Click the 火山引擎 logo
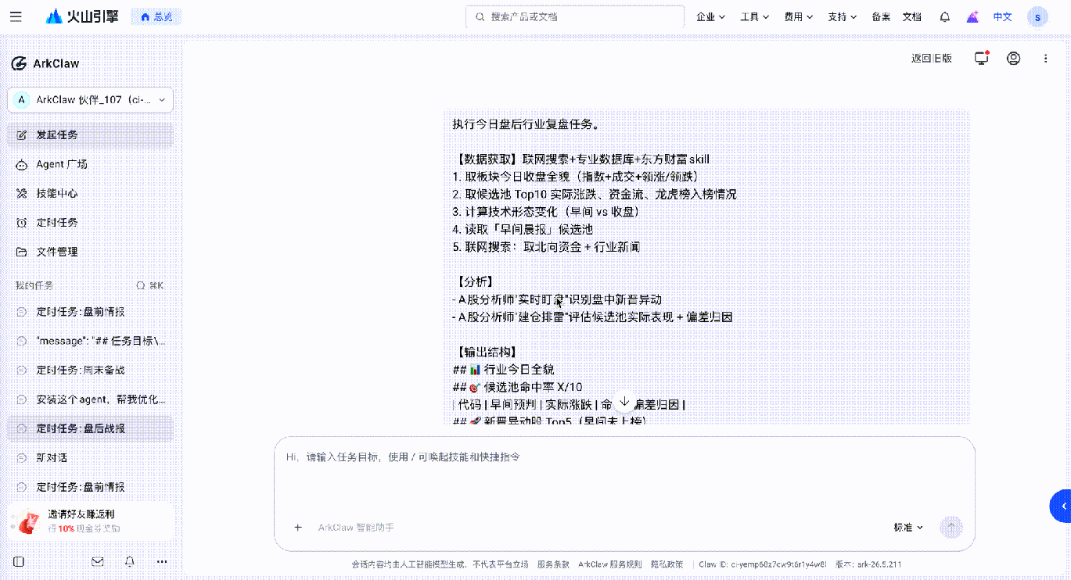 point(82,16)
